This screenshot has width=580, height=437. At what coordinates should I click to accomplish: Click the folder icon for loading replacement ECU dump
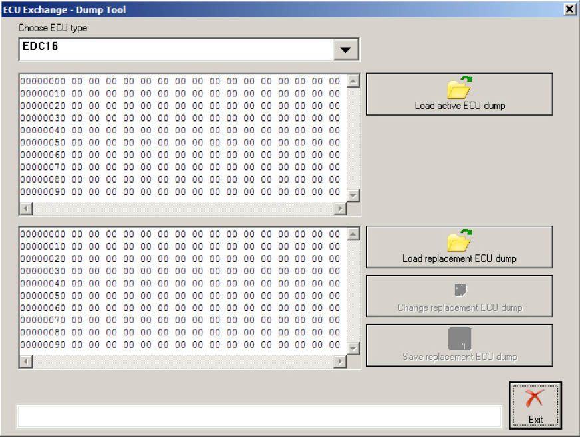[x=459, y=240]
